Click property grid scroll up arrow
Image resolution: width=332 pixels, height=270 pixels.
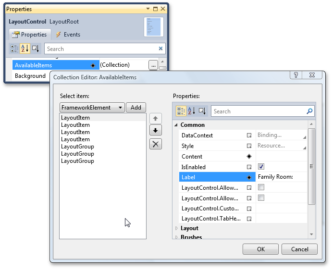311,124
